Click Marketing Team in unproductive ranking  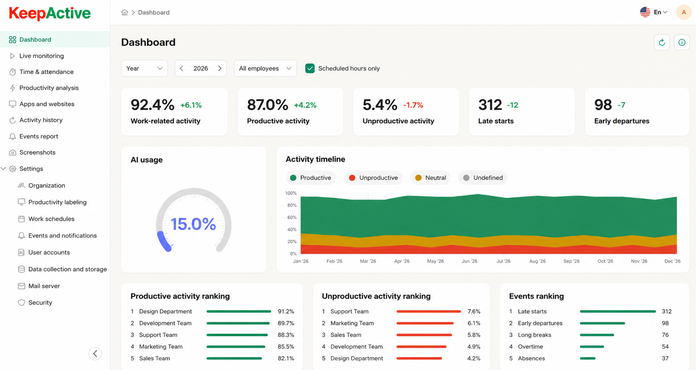352,323
